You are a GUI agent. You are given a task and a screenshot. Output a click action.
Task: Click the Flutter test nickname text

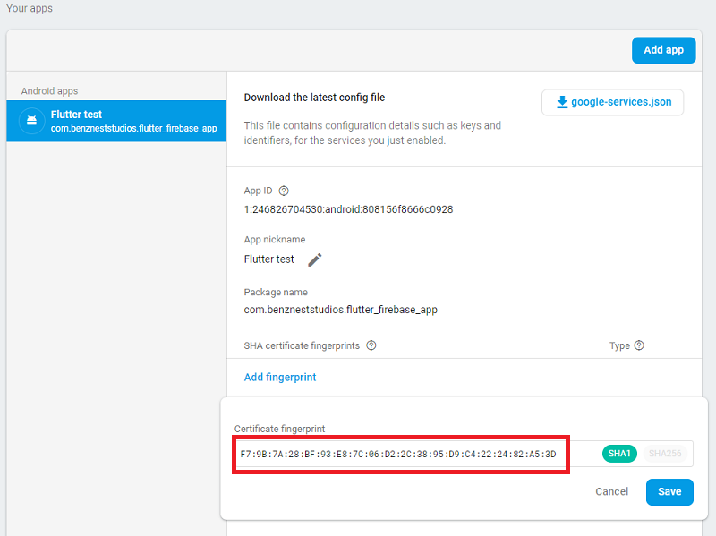click(269, 259)
